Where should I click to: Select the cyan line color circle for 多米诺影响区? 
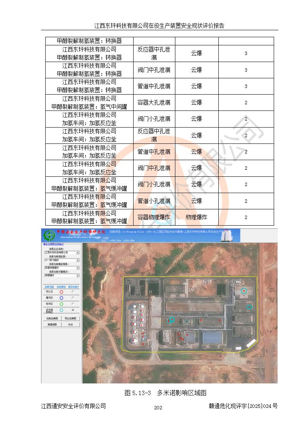pos(61,310)
